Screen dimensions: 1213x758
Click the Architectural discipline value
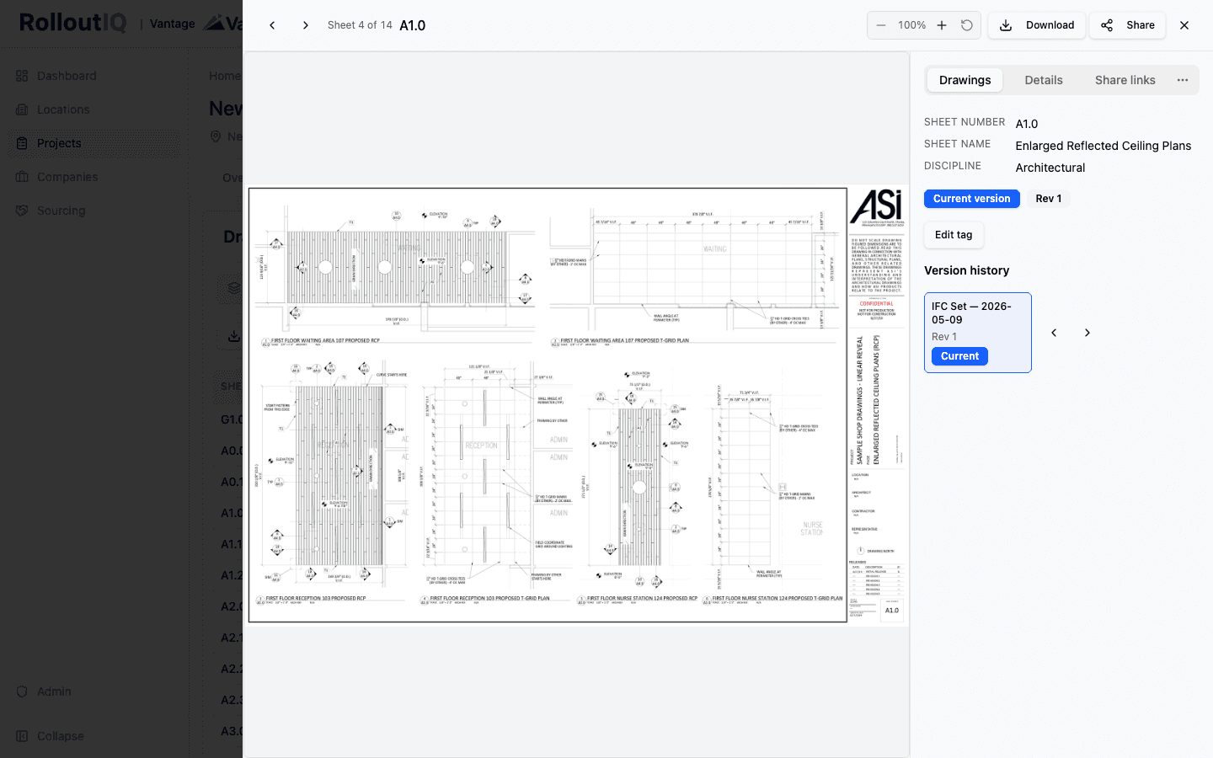click(1050, 168)
